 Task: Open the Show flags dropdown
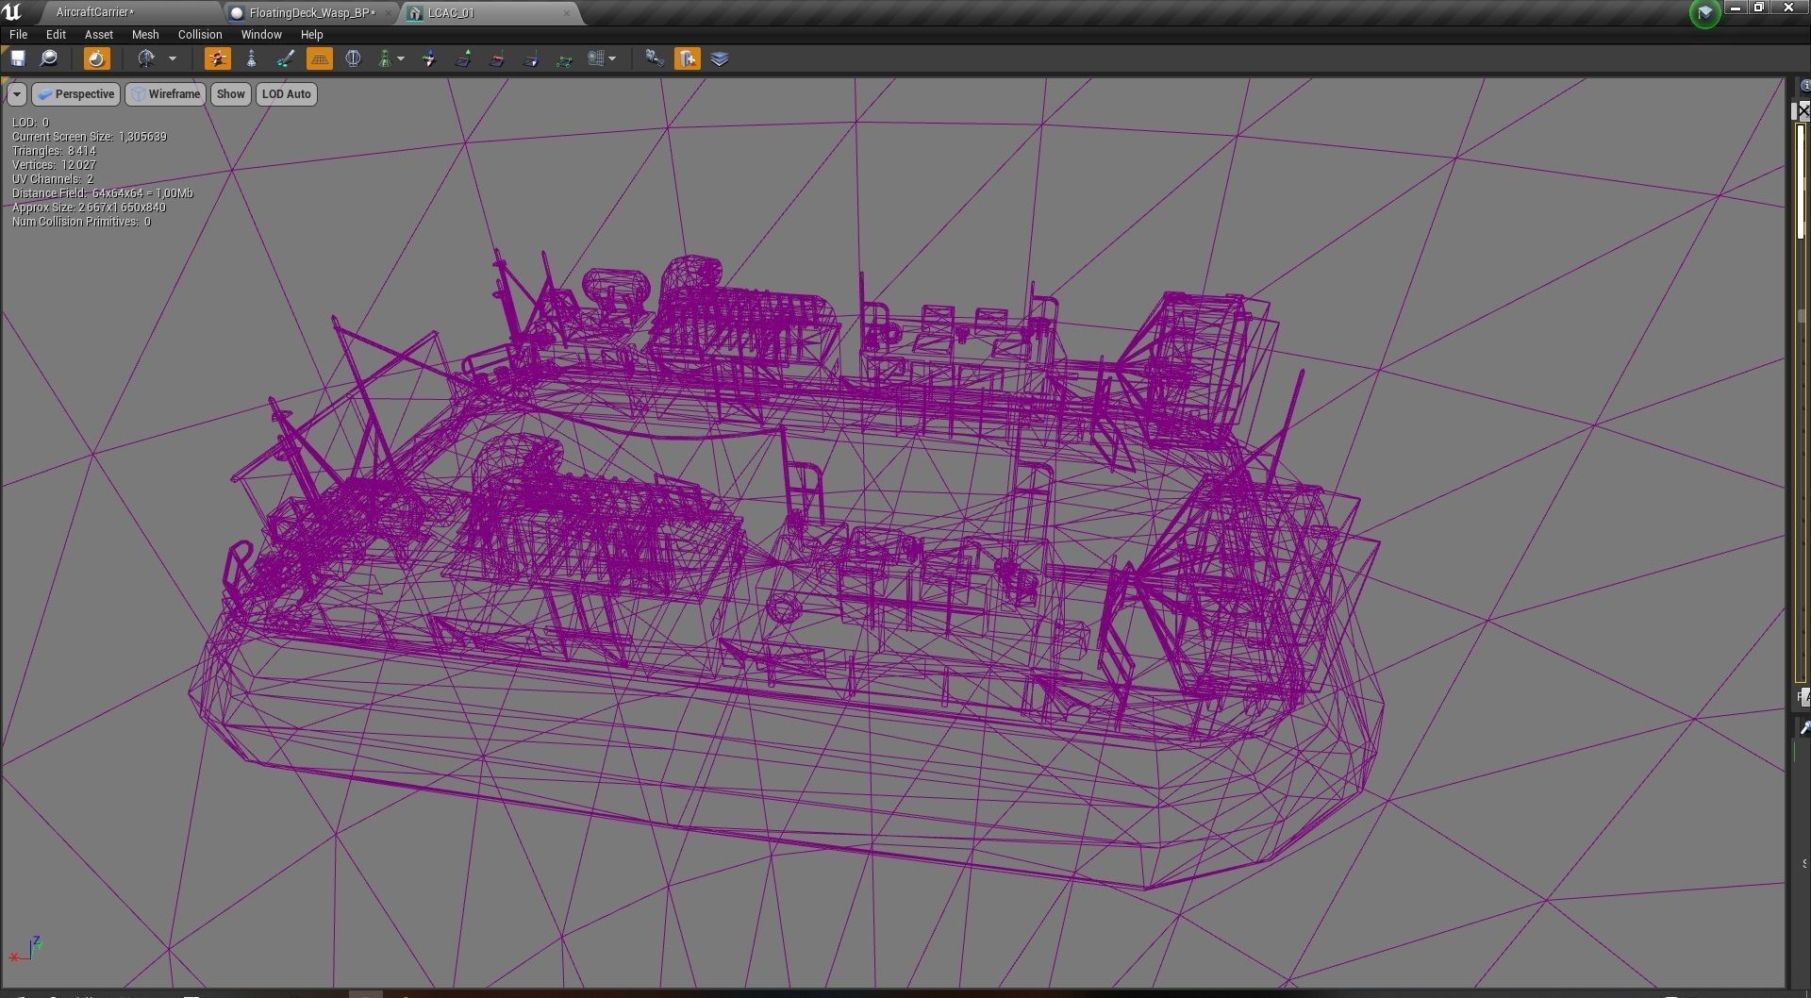[230, 94]
